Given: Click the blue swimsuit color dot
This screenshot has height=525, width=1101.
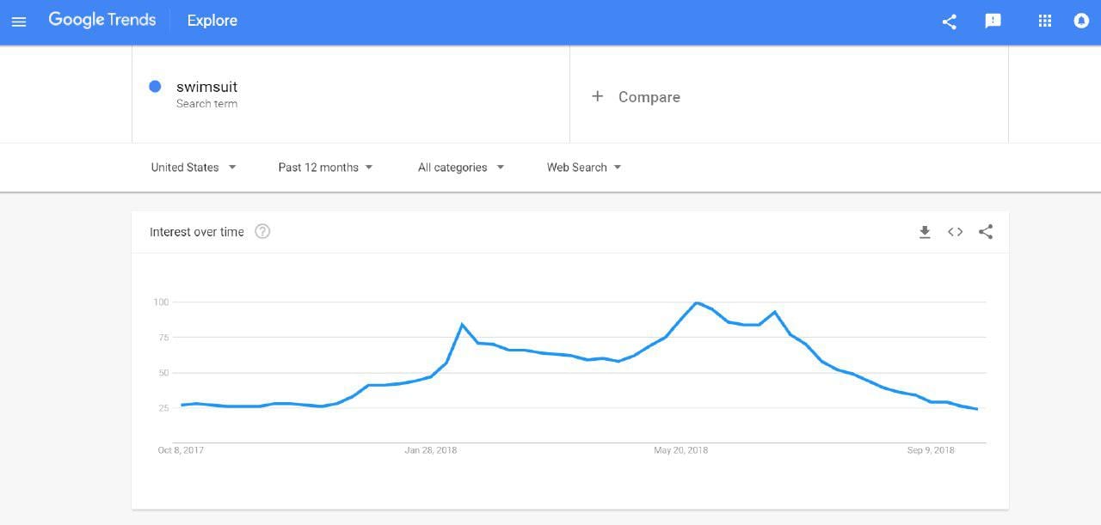Looking at the screenshot, I should [155, 86].
